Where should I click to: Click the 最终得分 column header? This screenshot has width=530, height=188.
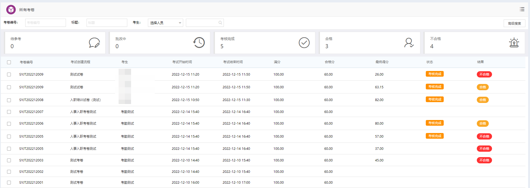pyautogui.click(x=382, y=62)
